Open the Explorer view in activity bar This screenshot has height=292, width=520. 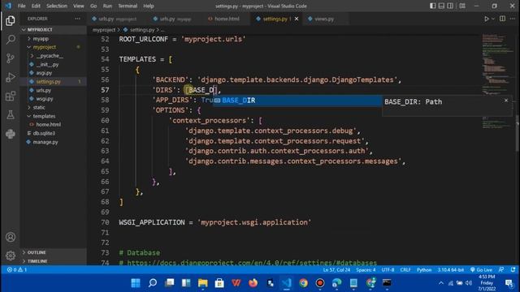coord(11,21)
